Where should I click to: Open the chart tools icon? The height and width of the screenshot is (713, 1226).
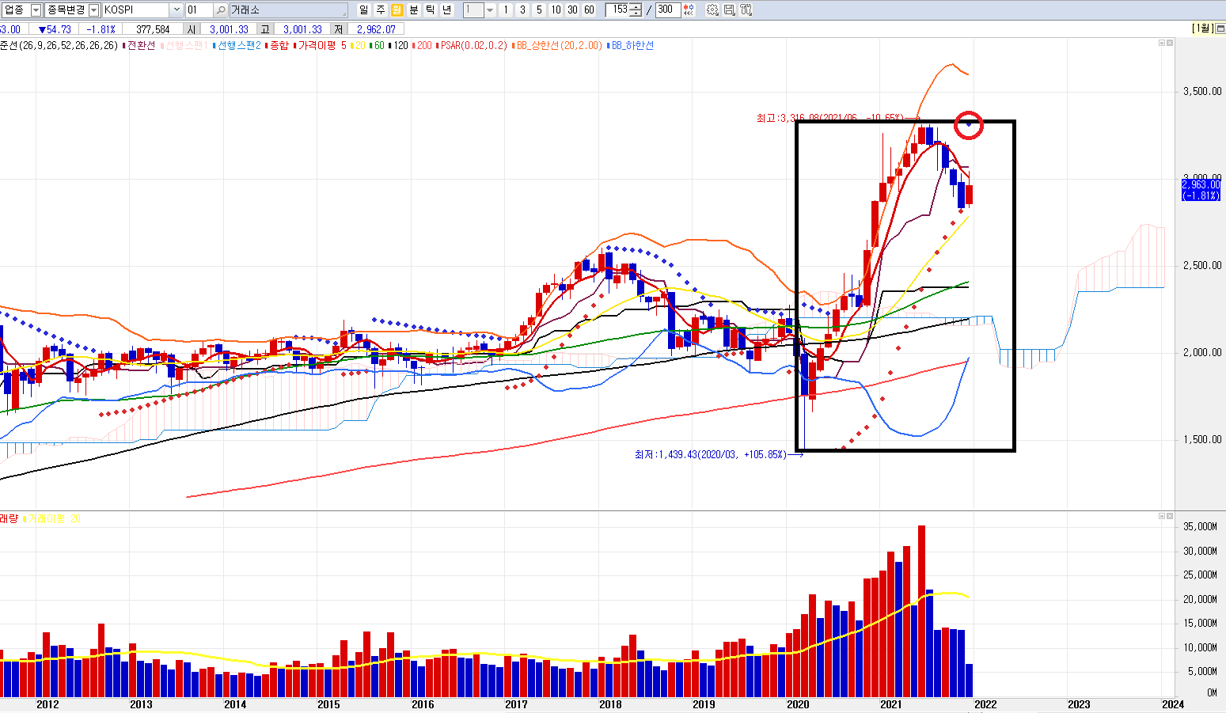(746, 10)
